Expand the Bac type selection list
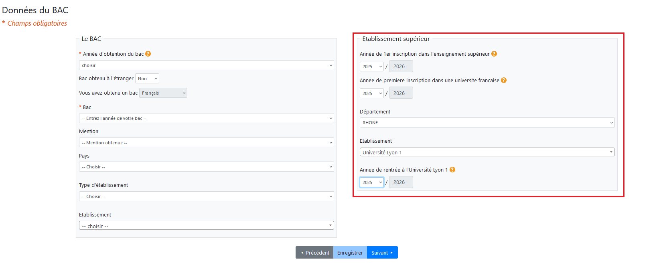 [206, 118]
